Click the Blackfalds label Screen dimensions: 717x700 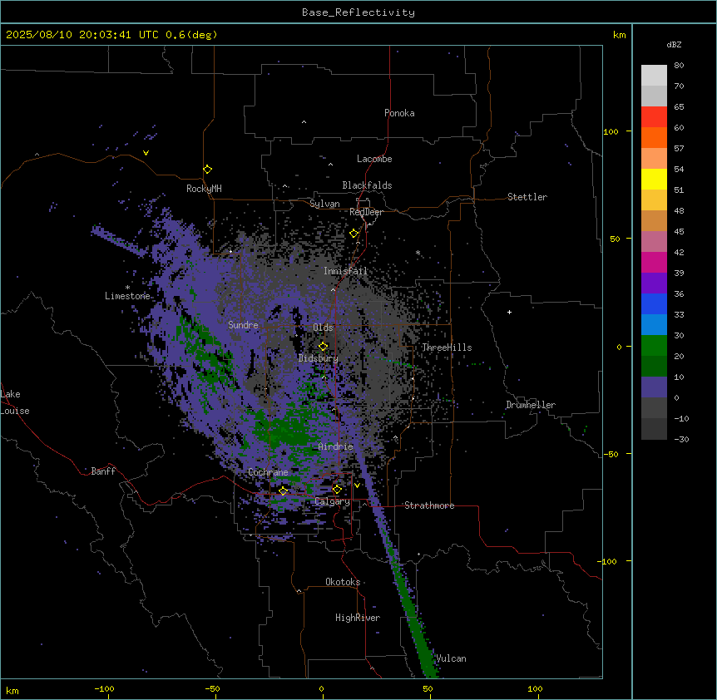coord(367,185)
